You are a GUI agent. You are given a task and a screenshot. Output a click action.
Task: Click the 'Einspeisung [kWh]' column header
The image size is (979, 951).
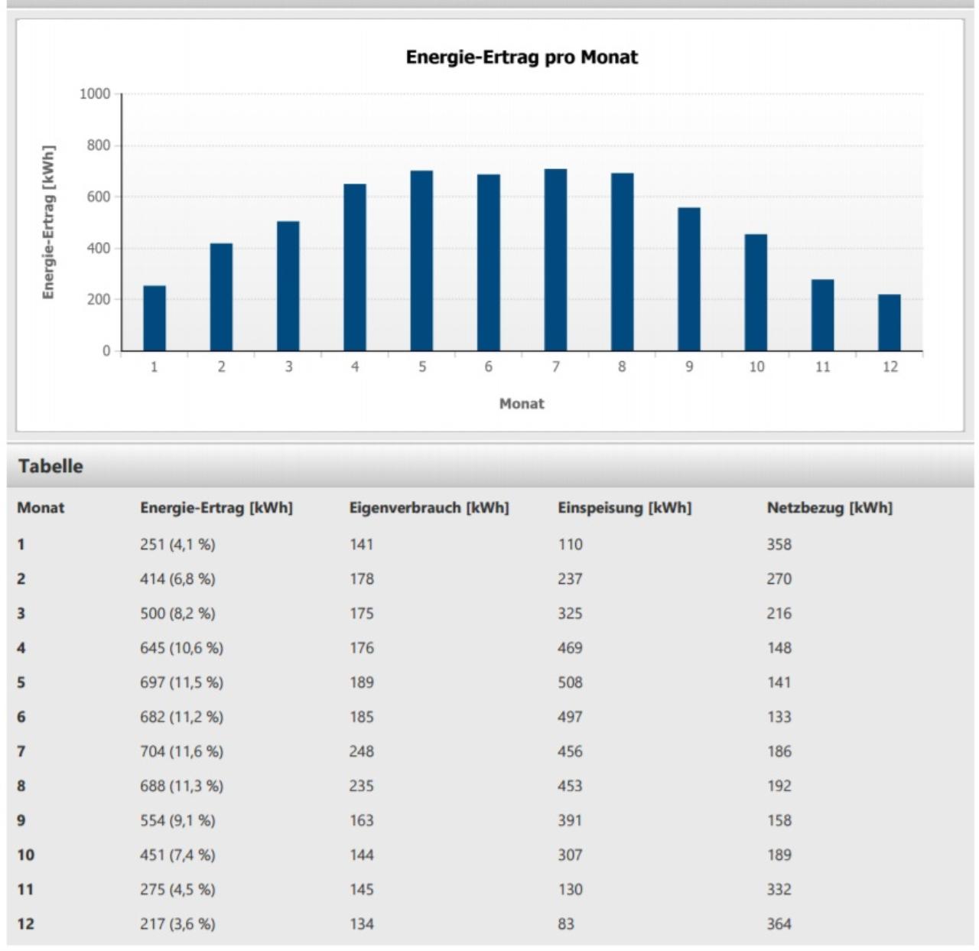click(x=625, y=508)
